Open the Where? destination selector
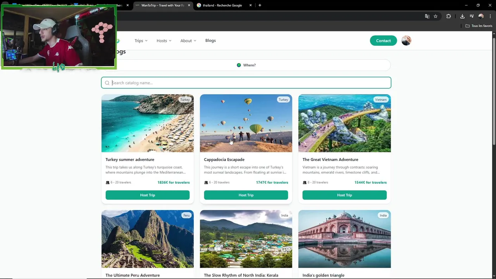This screenshot has height=279, width=496. 246,65
